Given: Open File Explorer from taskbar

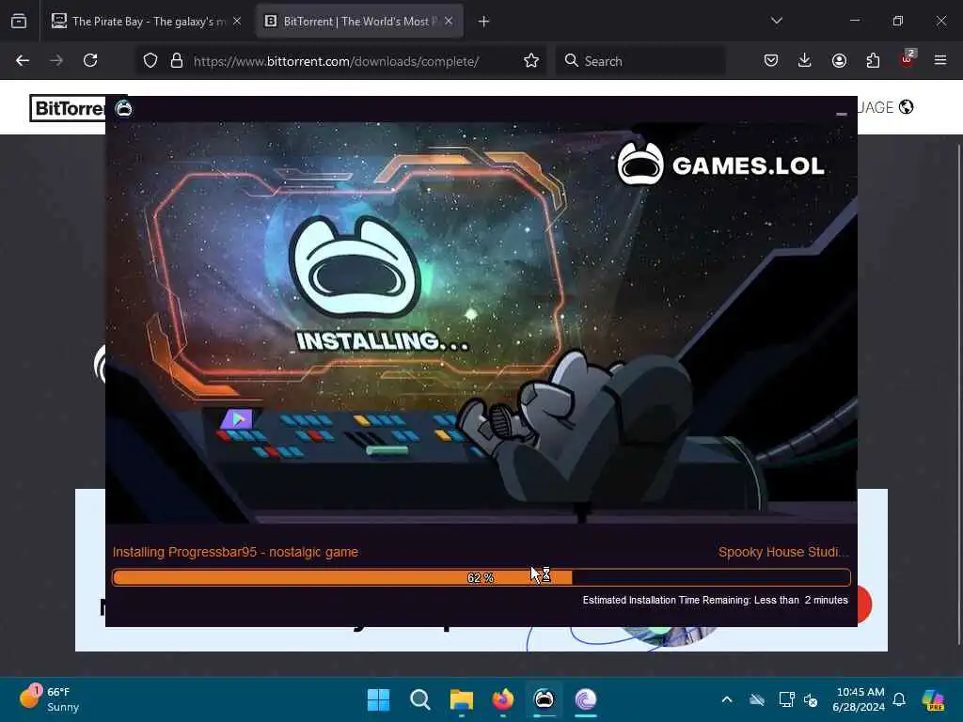Looking at the screenshot, I should click(x=461, y=699).
